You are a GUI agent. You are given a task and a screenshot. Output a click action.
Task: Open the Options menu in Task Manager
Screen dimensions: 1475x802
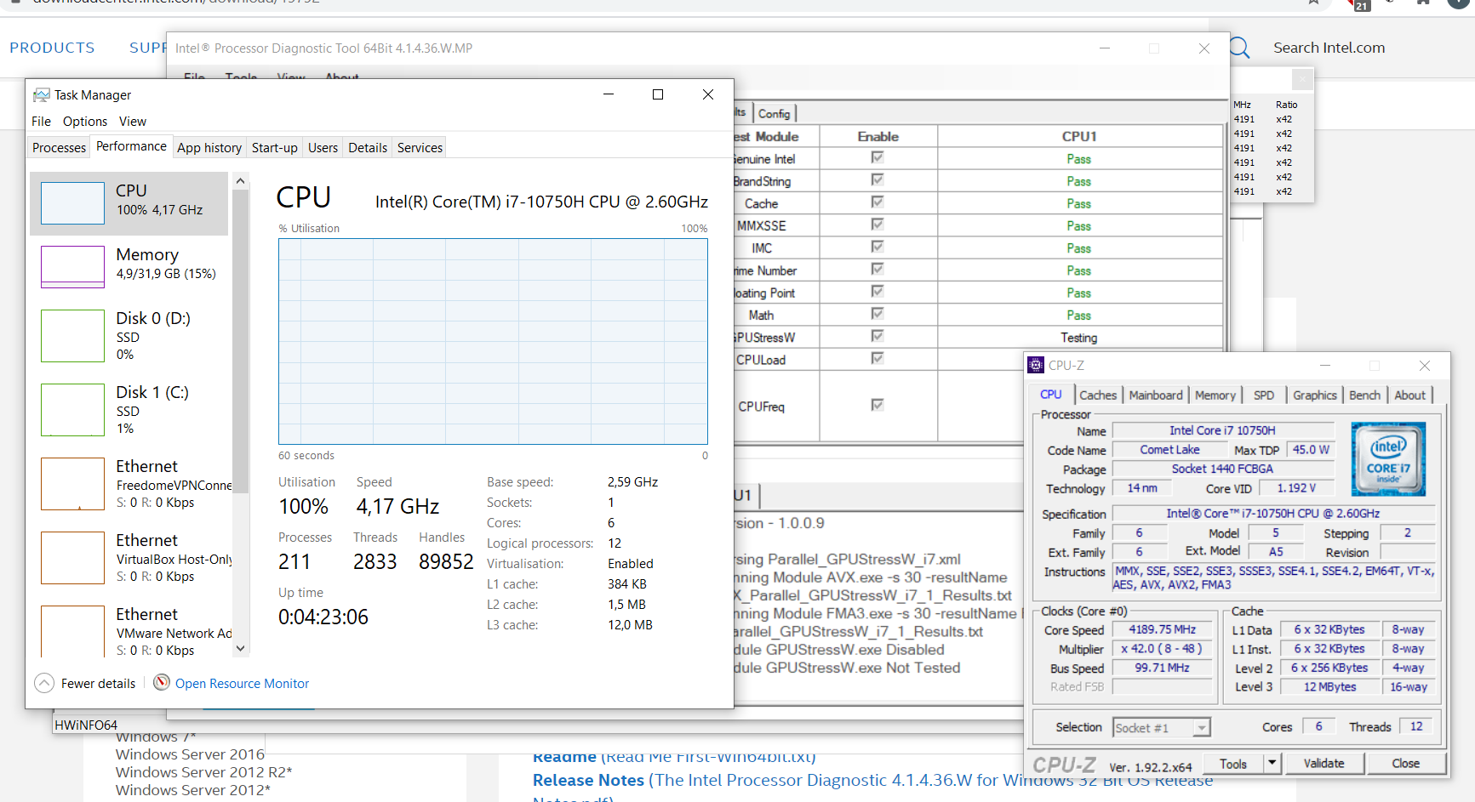84,121
